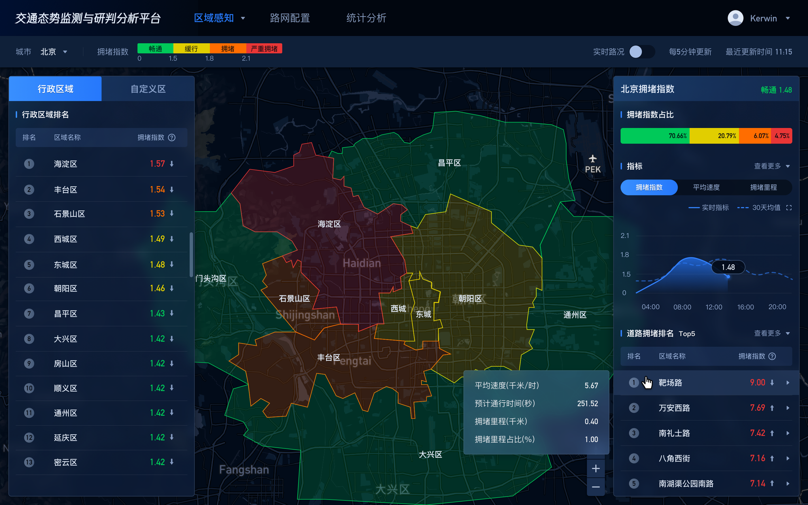Click help icon beside 拥堵指数 in district ranking header
808x505 pixels.
tap(172, 138)
